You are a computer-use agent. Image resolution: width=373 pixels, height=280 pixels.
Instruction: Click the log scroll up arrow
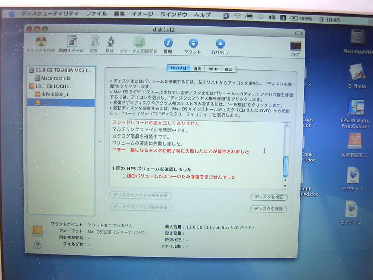coord(285,180)
